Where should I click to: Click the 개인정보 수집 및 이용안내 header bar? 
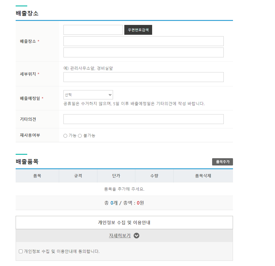point(124,222)
